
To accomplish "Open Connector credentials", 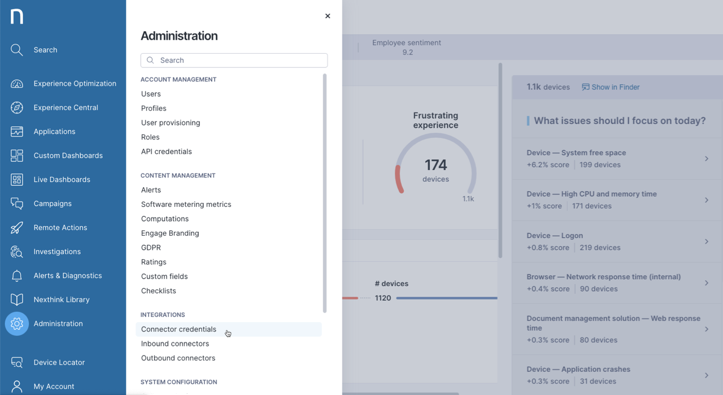I will (x=178, y=329).
